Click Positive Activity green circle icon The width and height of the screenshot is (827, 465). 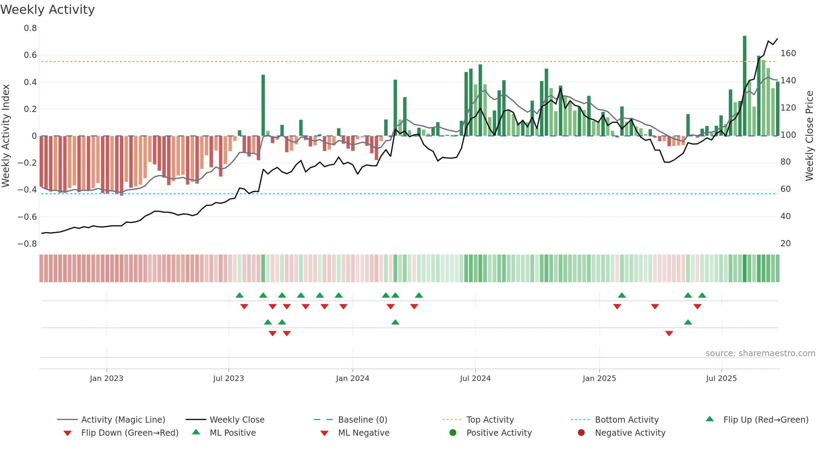pyautogui.click(x=453, y=432)
